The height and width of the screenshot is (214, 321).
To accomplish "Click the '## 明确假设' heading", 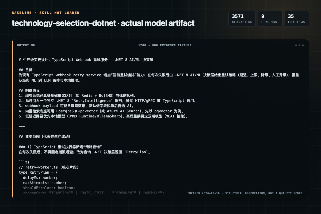I will click(x=29, y=90).
